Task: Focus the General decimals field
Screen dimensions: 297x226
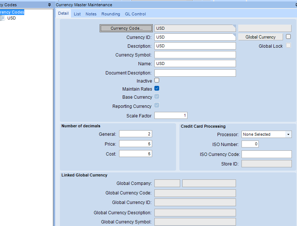Action: [x=136, y=134]
